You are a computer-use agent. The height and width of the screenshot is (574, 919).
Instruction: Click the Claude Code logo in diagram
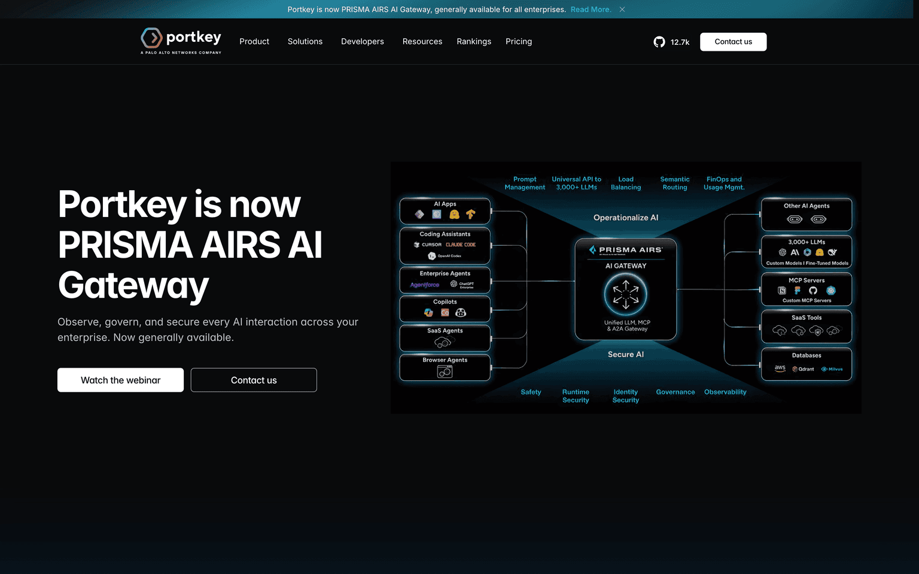(461, 245)
